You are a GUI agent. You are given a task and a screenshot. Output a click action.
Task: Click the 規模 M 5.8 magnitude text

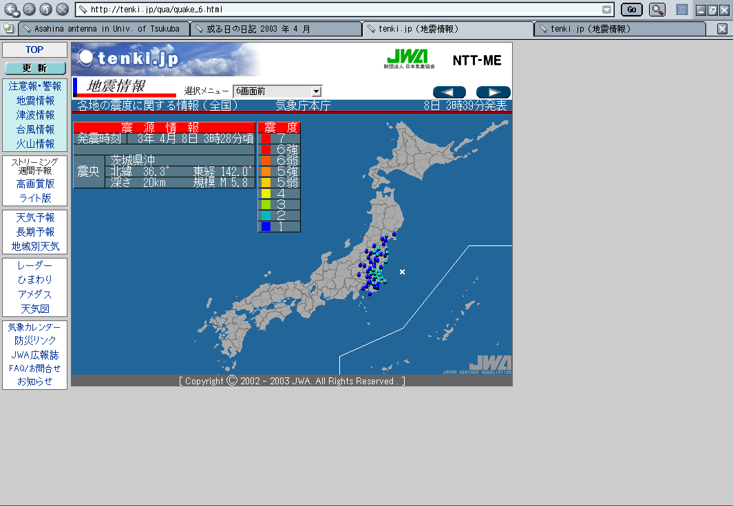point(221,182)
